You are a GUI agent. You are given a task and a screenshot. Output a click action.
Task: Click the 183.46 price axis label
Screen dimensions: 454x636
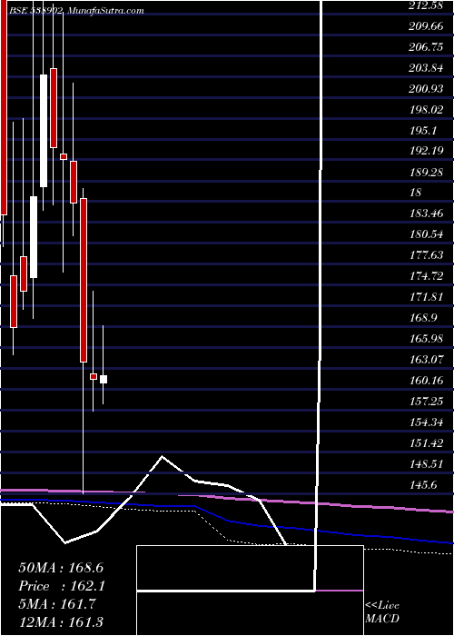[428, 214]
